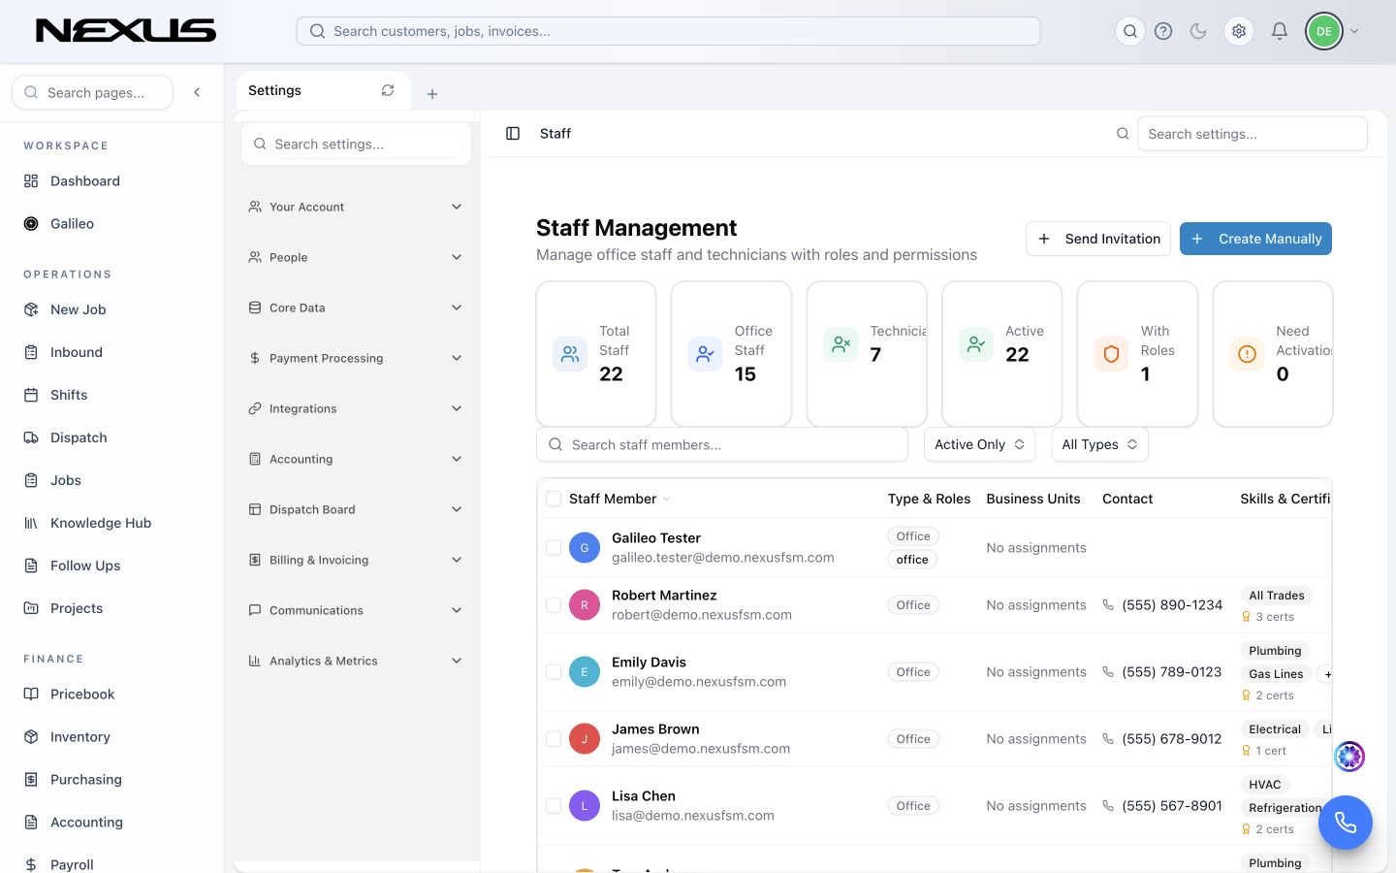Expand the Dispatch Board settings
The height and width of the screenshot is (873, 1396).
356,509
